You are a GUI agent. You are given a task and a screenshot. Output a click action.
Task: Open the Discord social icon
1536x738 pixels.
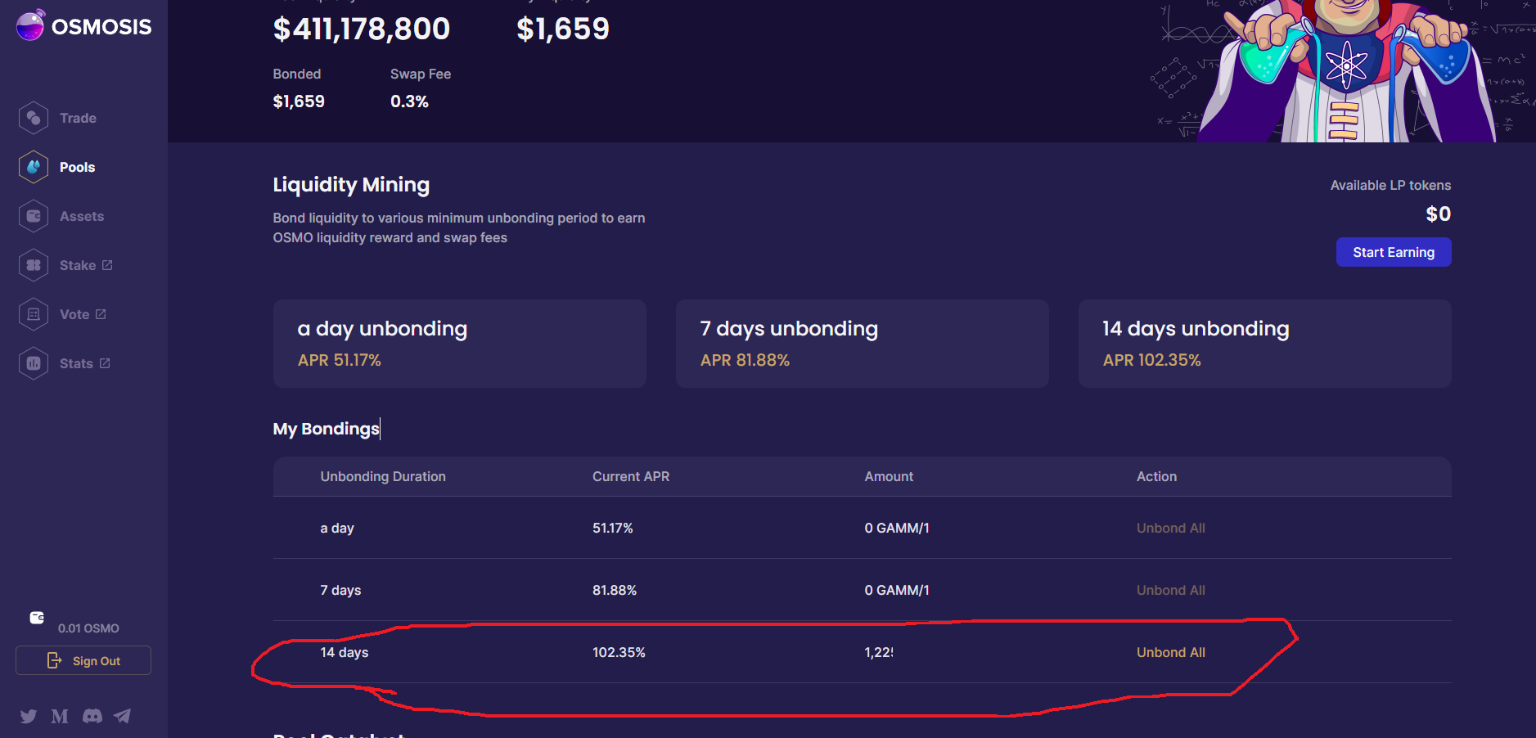pyautogui.click(x=92, y=716)
